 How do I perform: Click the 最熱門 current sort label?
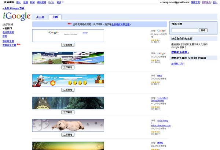click(8, 29)
